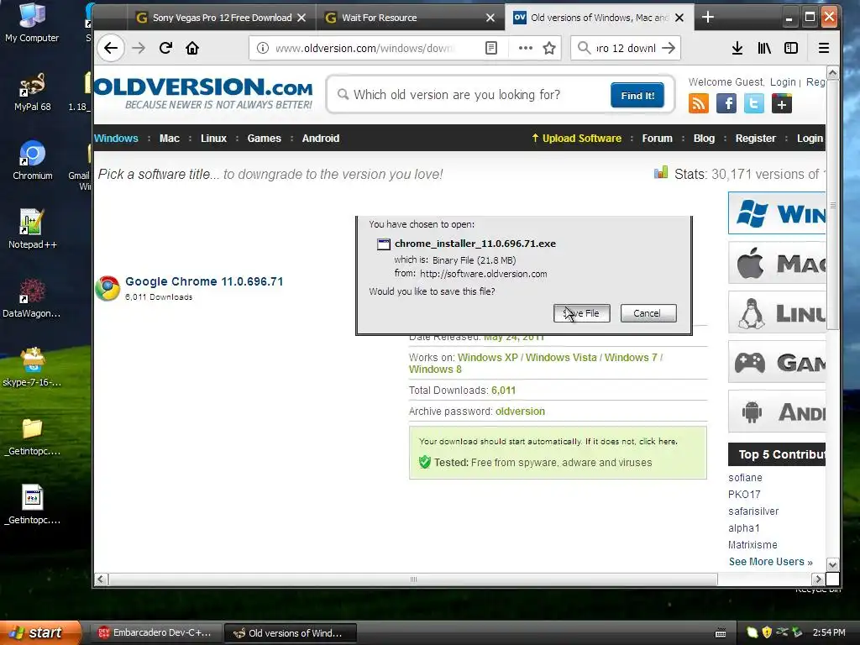Show site information icon in address bar
860x645 pixels.
coord(263,48)
